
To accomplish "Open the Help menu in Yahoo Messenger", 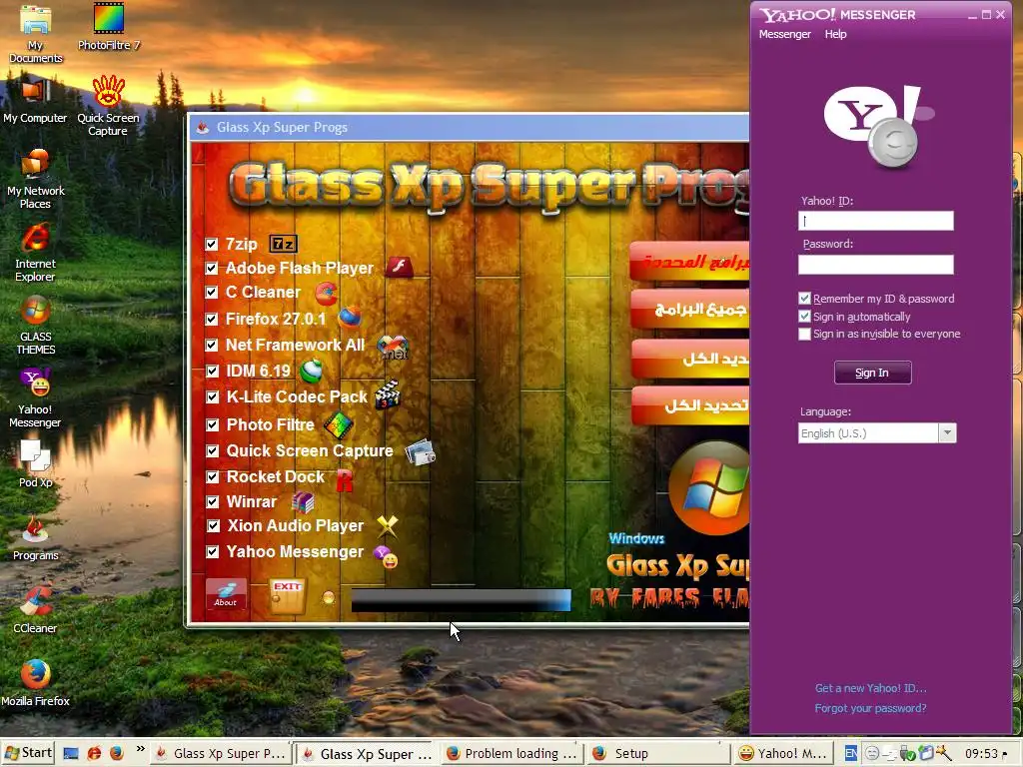I will [835, 34].
